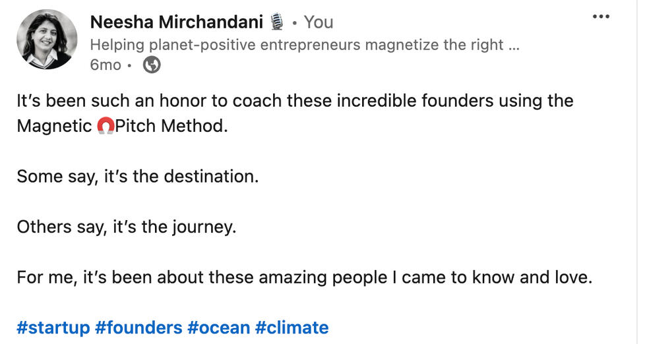This screenshot has width=645, height=344.
Task: Click the red magnet emoji
Action: [x=106, y=126]
